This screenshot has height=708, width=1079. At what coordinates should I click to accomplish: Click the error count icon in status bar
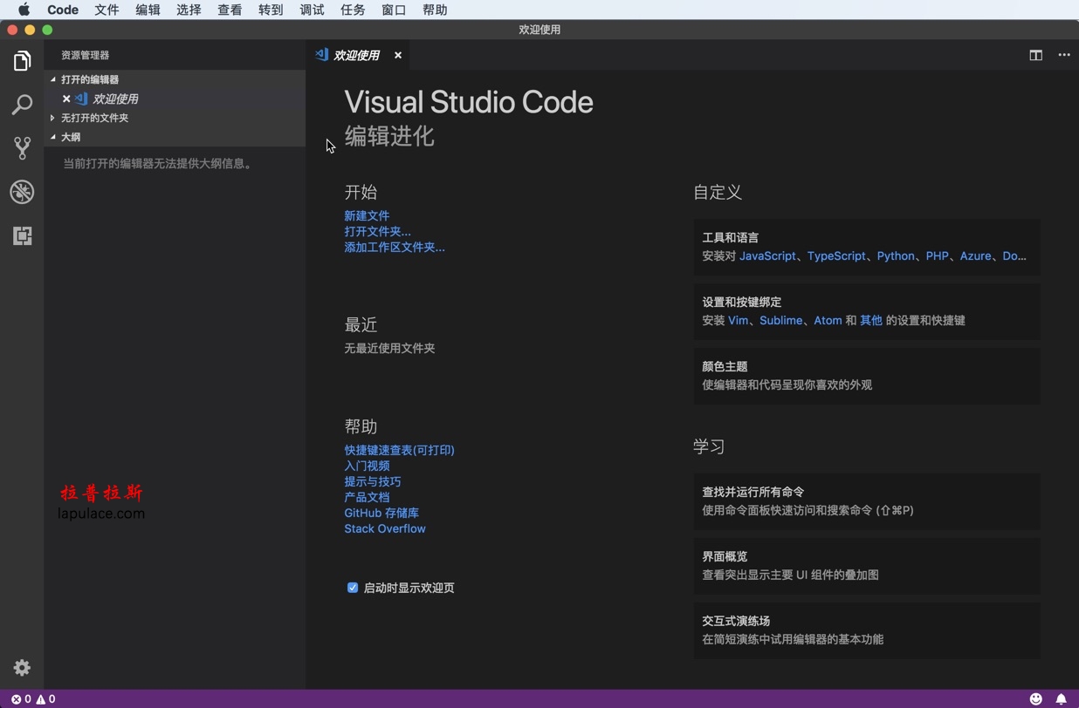pyautogui.click(x=16, y=698)
